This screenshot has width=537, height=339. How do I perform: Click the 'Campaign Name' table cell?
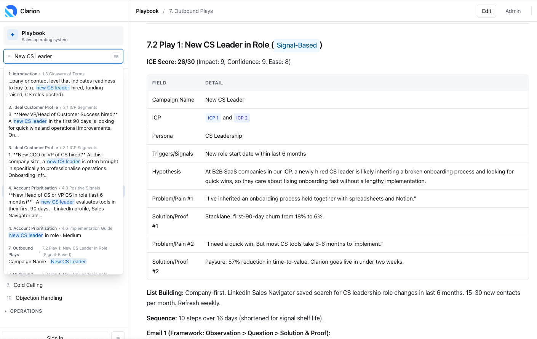click(x=173, y=100)
